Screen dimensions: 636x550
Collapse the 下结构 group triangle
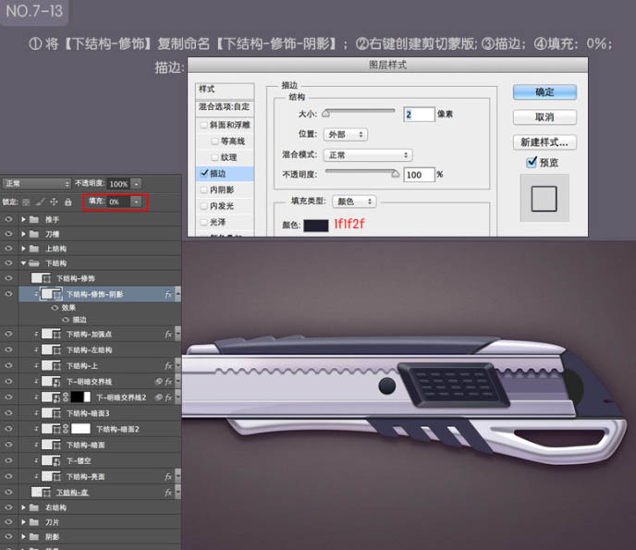23,263
